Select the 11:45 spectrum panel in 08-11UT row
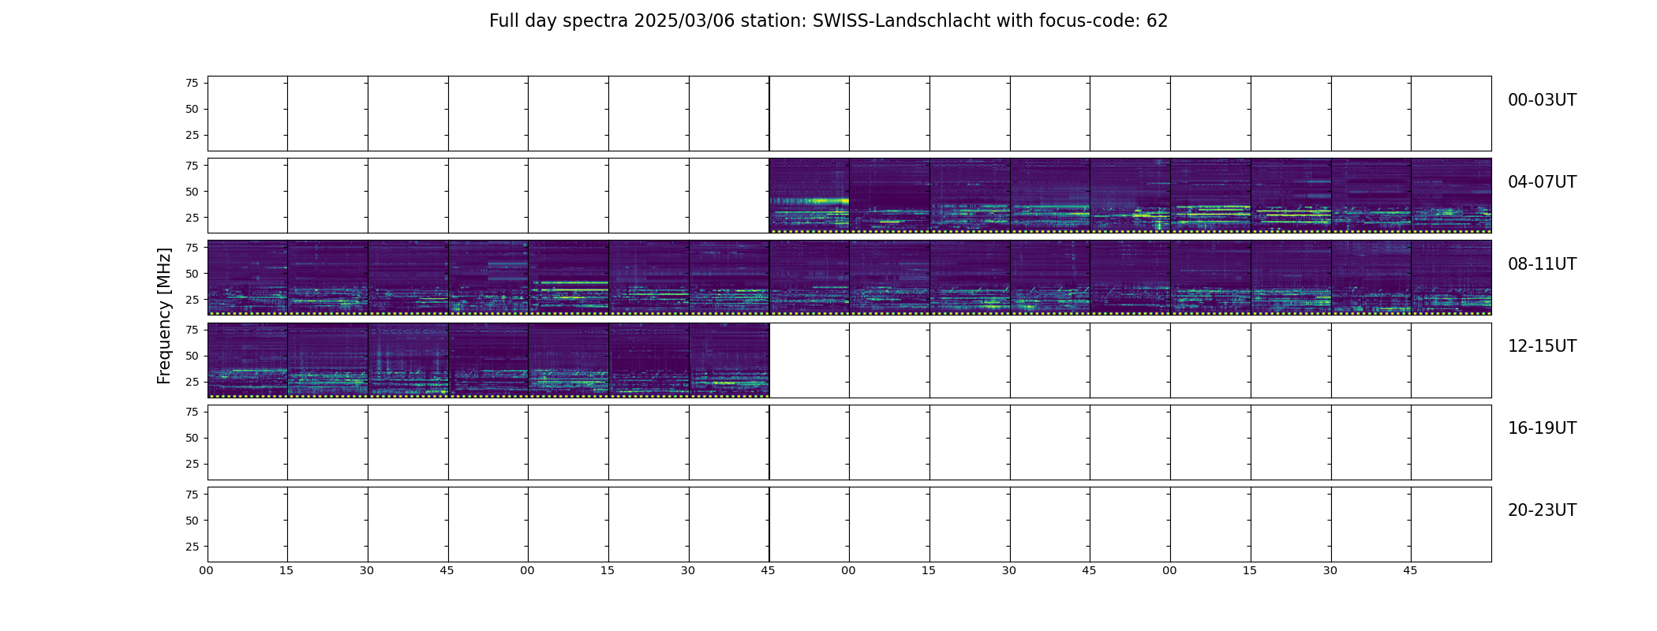1657x631 pixels. click(1452, 278)
